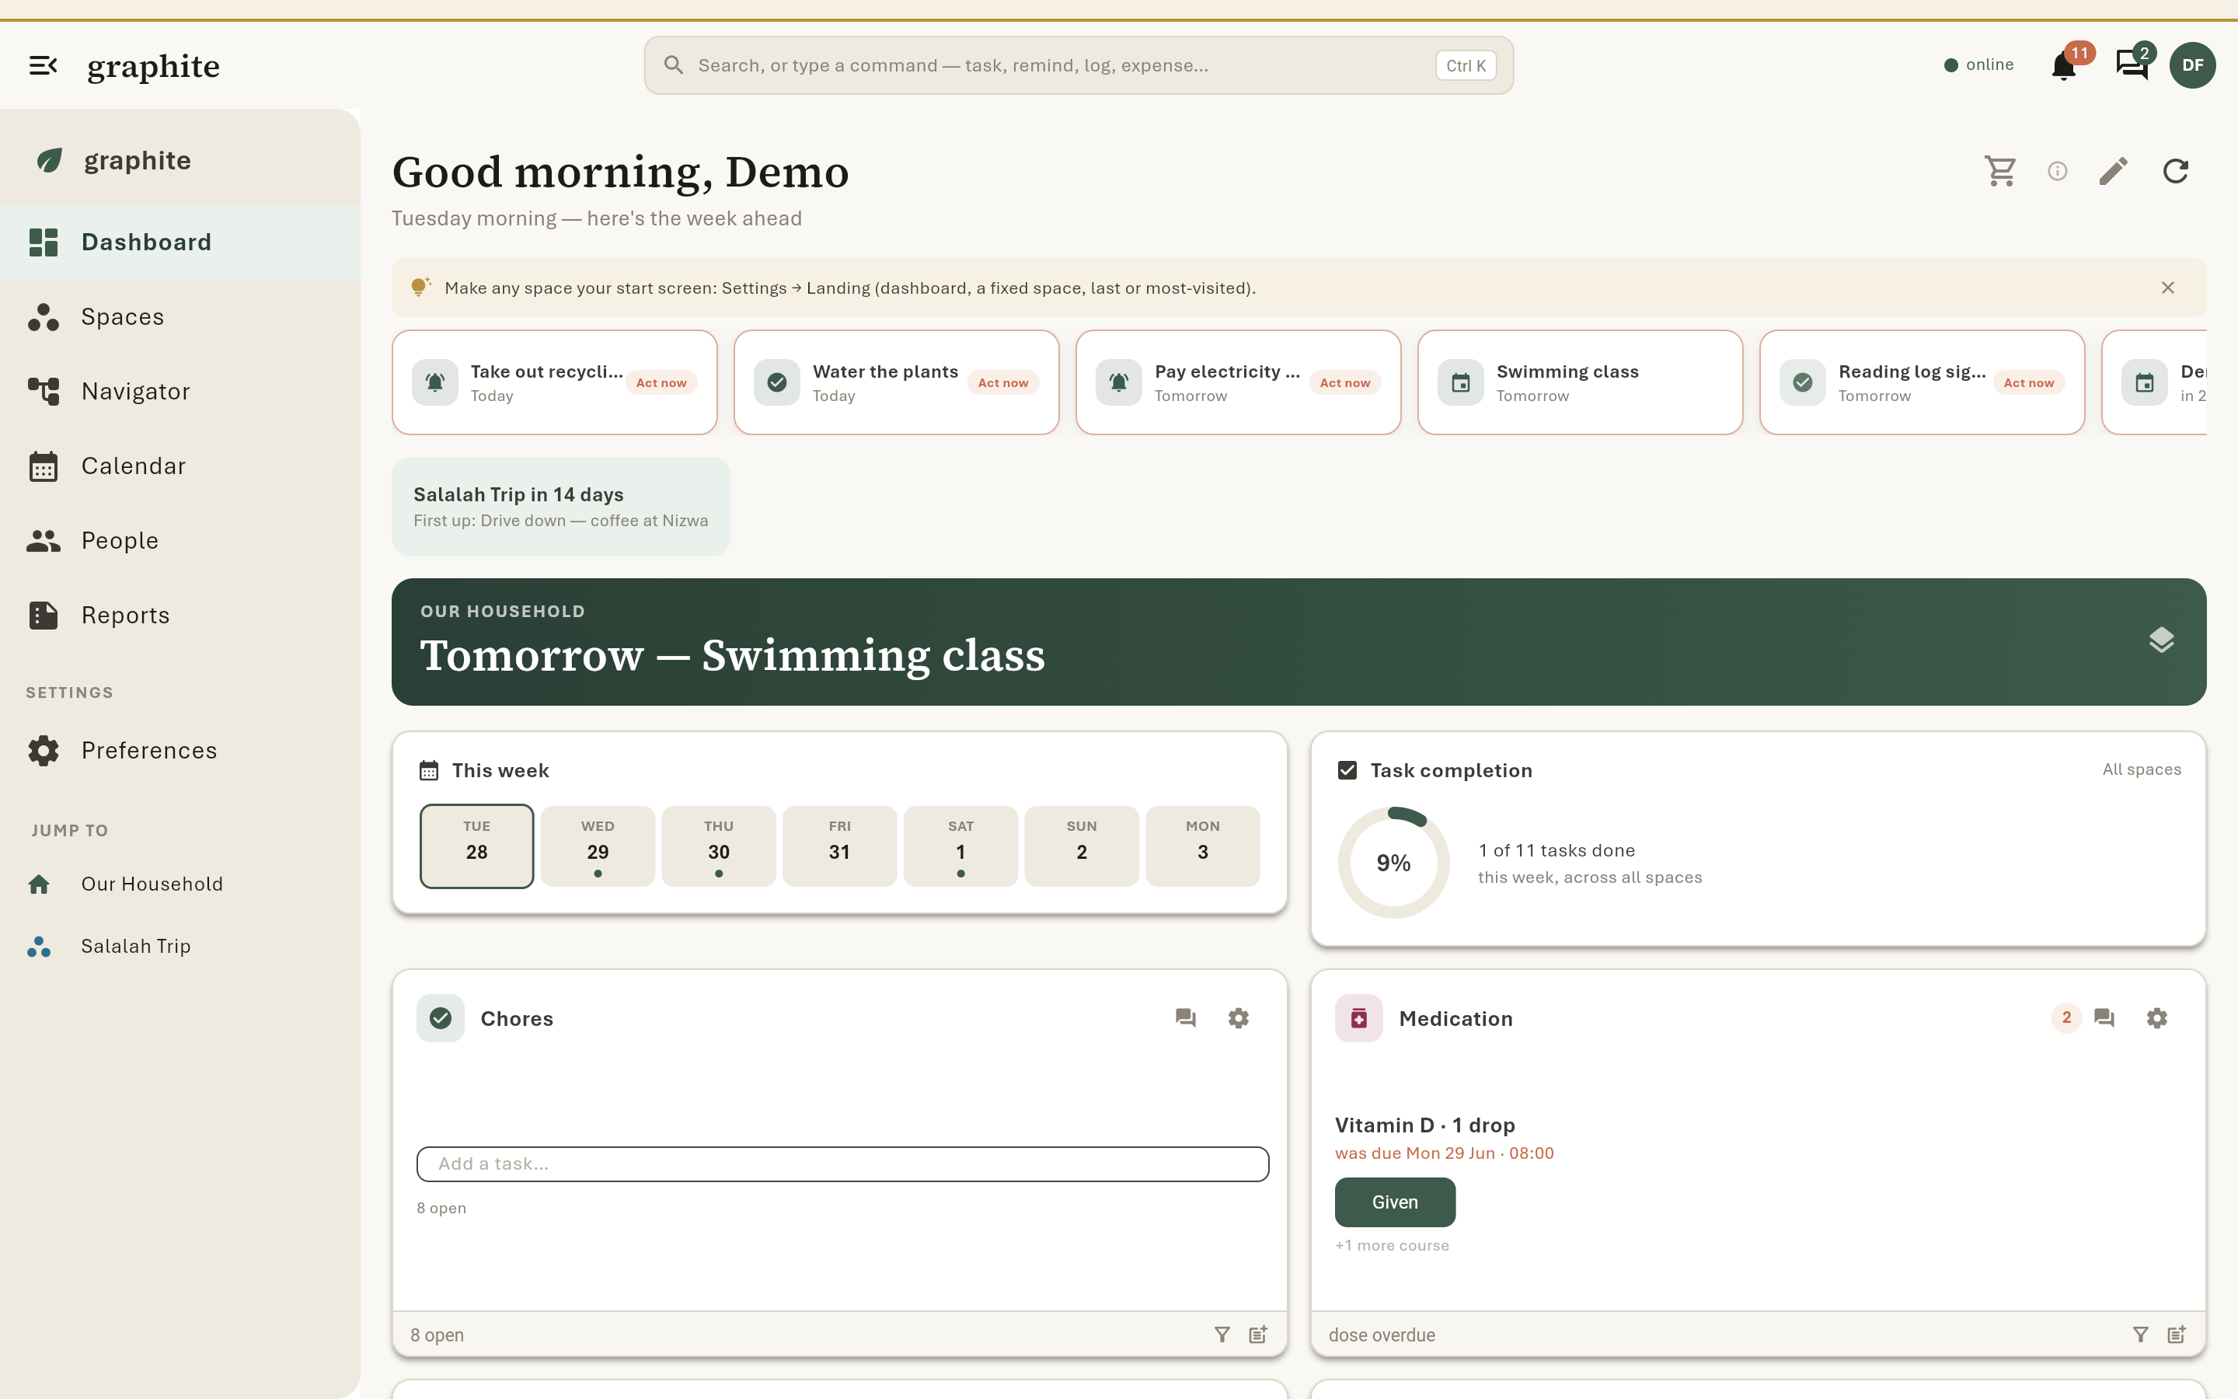Dismiss the start screen tip banner
Viewport: 2238px width, 1399px height.
pos(2168,288)
